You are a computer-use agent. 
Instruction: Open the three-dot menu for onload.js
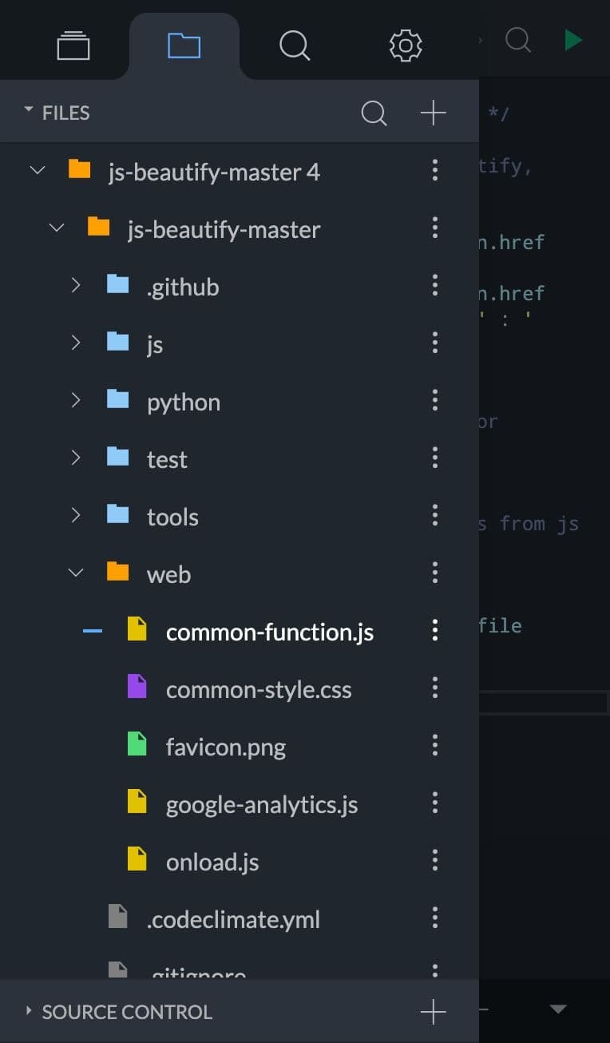(x=434, y=859)
